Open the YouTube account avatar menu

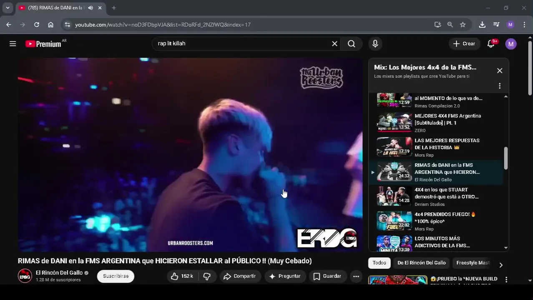[x=511, y=44]
